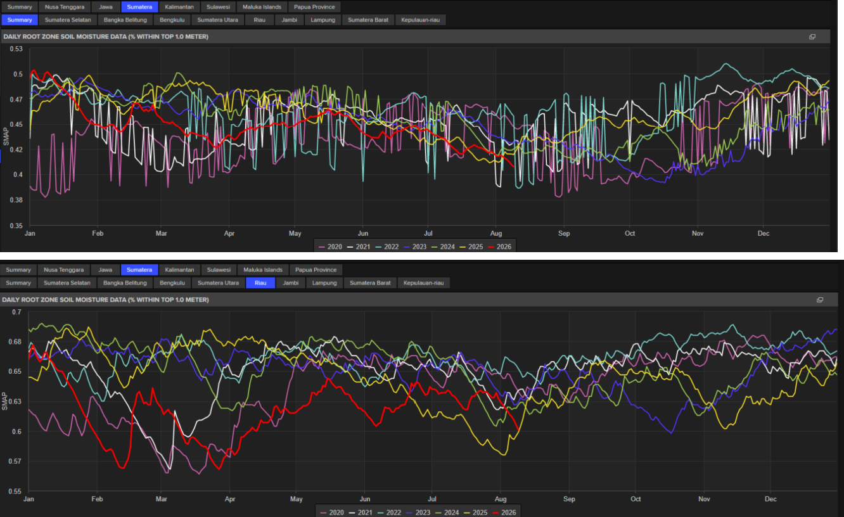Open Sumatera Barat sub-tab in lower panel
844x517 pixels.
coord(370,283)
